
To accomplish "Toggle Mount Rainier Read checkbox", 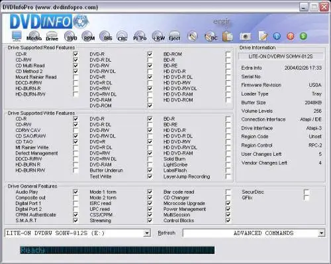I will (75, 77).
